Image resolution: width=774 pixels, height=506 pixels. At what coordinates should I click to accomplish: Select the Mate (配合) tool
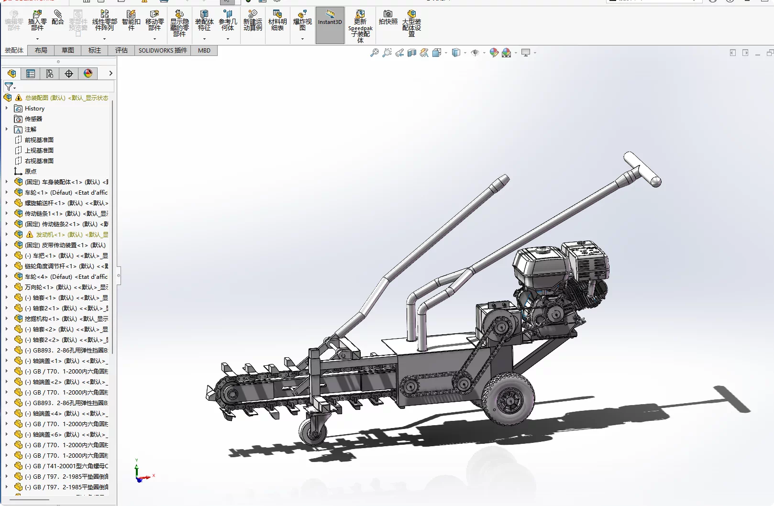tap(58, 18)
